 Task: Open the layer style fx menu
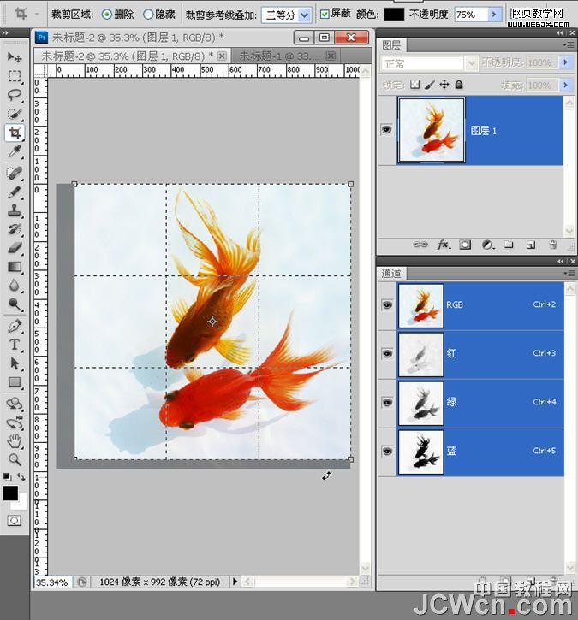pyautogui.click(x=444, y=245)
